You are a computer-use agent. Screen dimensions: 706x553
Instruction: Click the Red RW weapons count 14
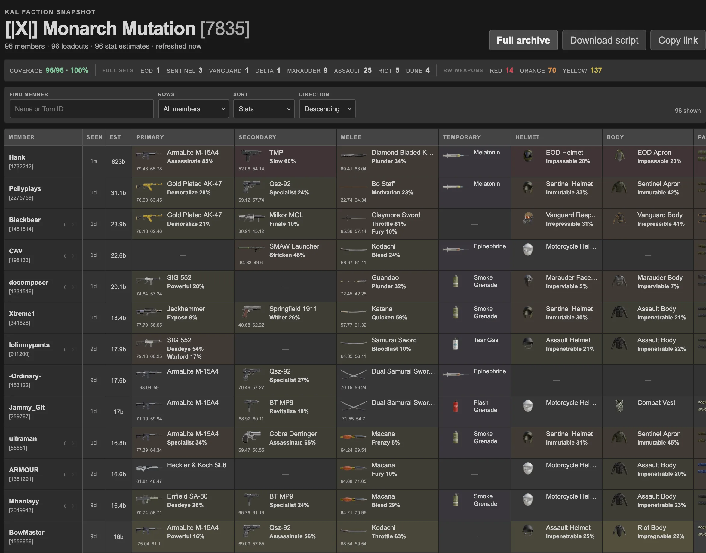pos(509,70)
